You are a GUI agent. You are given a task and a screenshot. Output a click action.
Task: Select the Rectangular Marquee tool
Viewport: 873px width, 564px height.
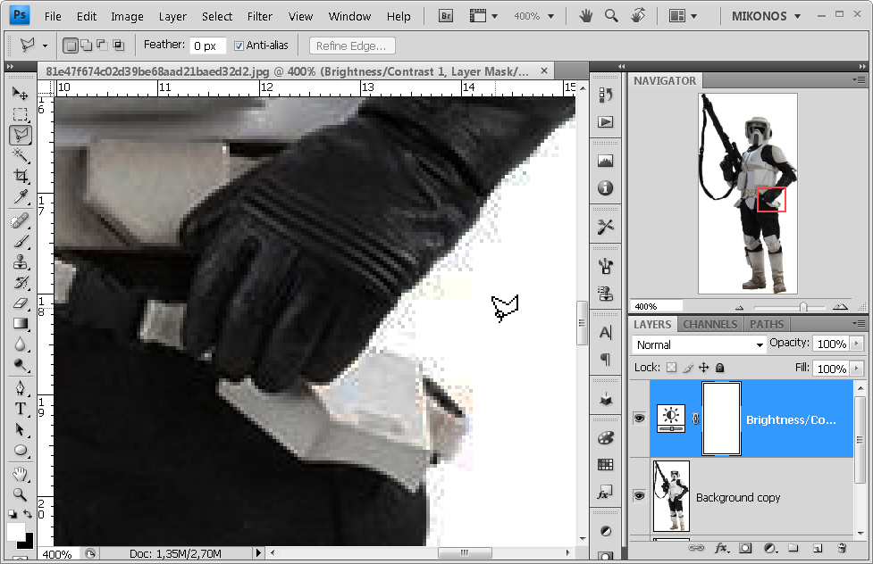pos(20,114)
